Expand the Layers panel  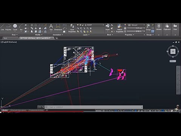coord(86,35)
